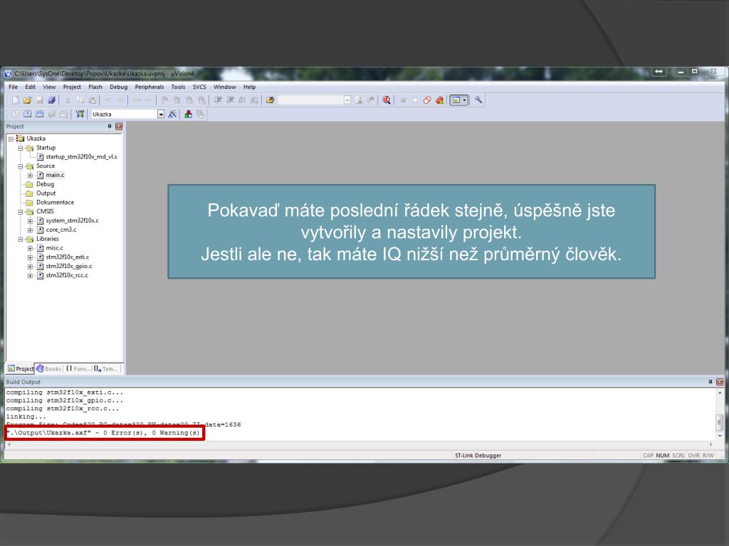The width and height of the screenshot is (729, 546).
Task: Expand the core_cm3.c node
Action: pos(30,230)
